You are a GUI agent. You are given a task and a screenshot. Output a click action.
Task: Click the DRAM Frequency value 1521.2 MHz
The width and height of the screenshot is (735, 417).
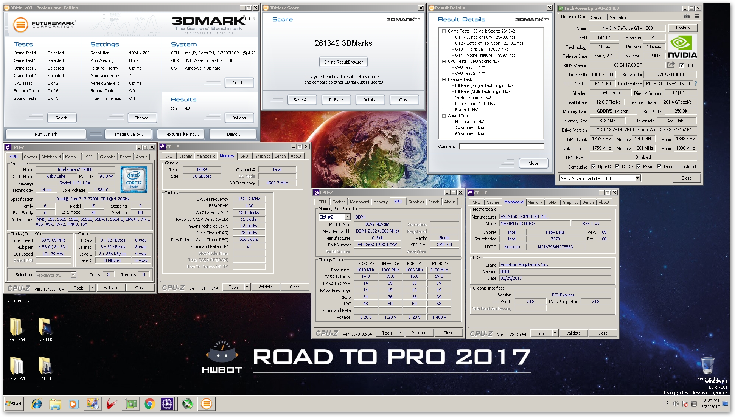coord(249,199)
